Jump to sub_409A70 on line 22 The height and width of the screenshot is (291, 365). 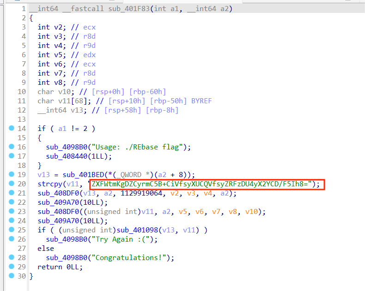pos(58,202)
